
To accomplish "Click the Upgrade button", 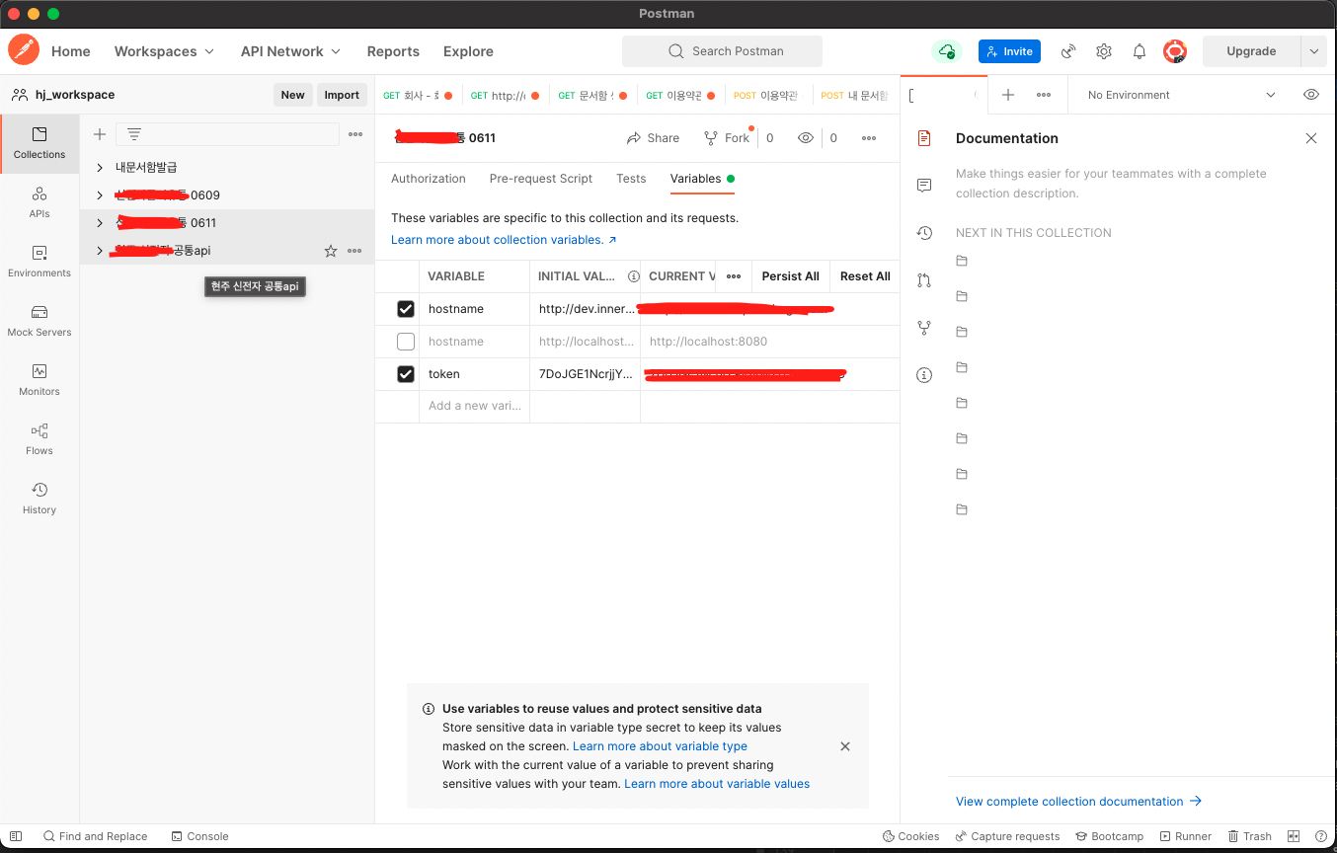I will [x=1251, y=51].
